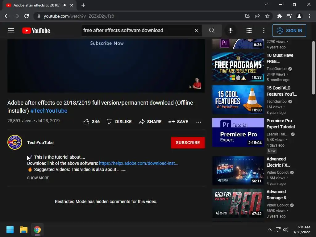Open network status tray icon
The height and width of the screenshot is (237, 316).
(278, 230)
